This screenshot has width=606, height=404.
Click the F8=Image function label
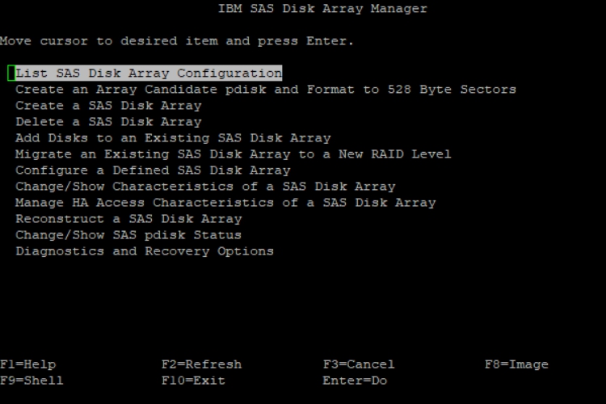coord(516,364)
